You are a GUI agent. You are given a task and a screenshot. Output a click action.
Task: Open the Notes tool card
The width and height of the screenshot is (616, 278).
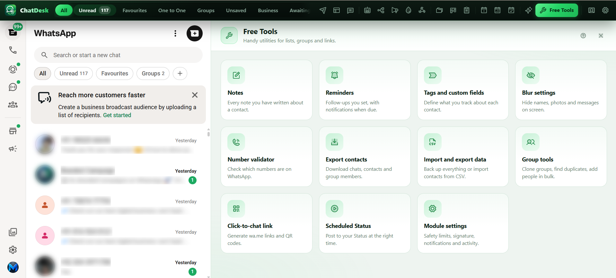coord(267,90)
